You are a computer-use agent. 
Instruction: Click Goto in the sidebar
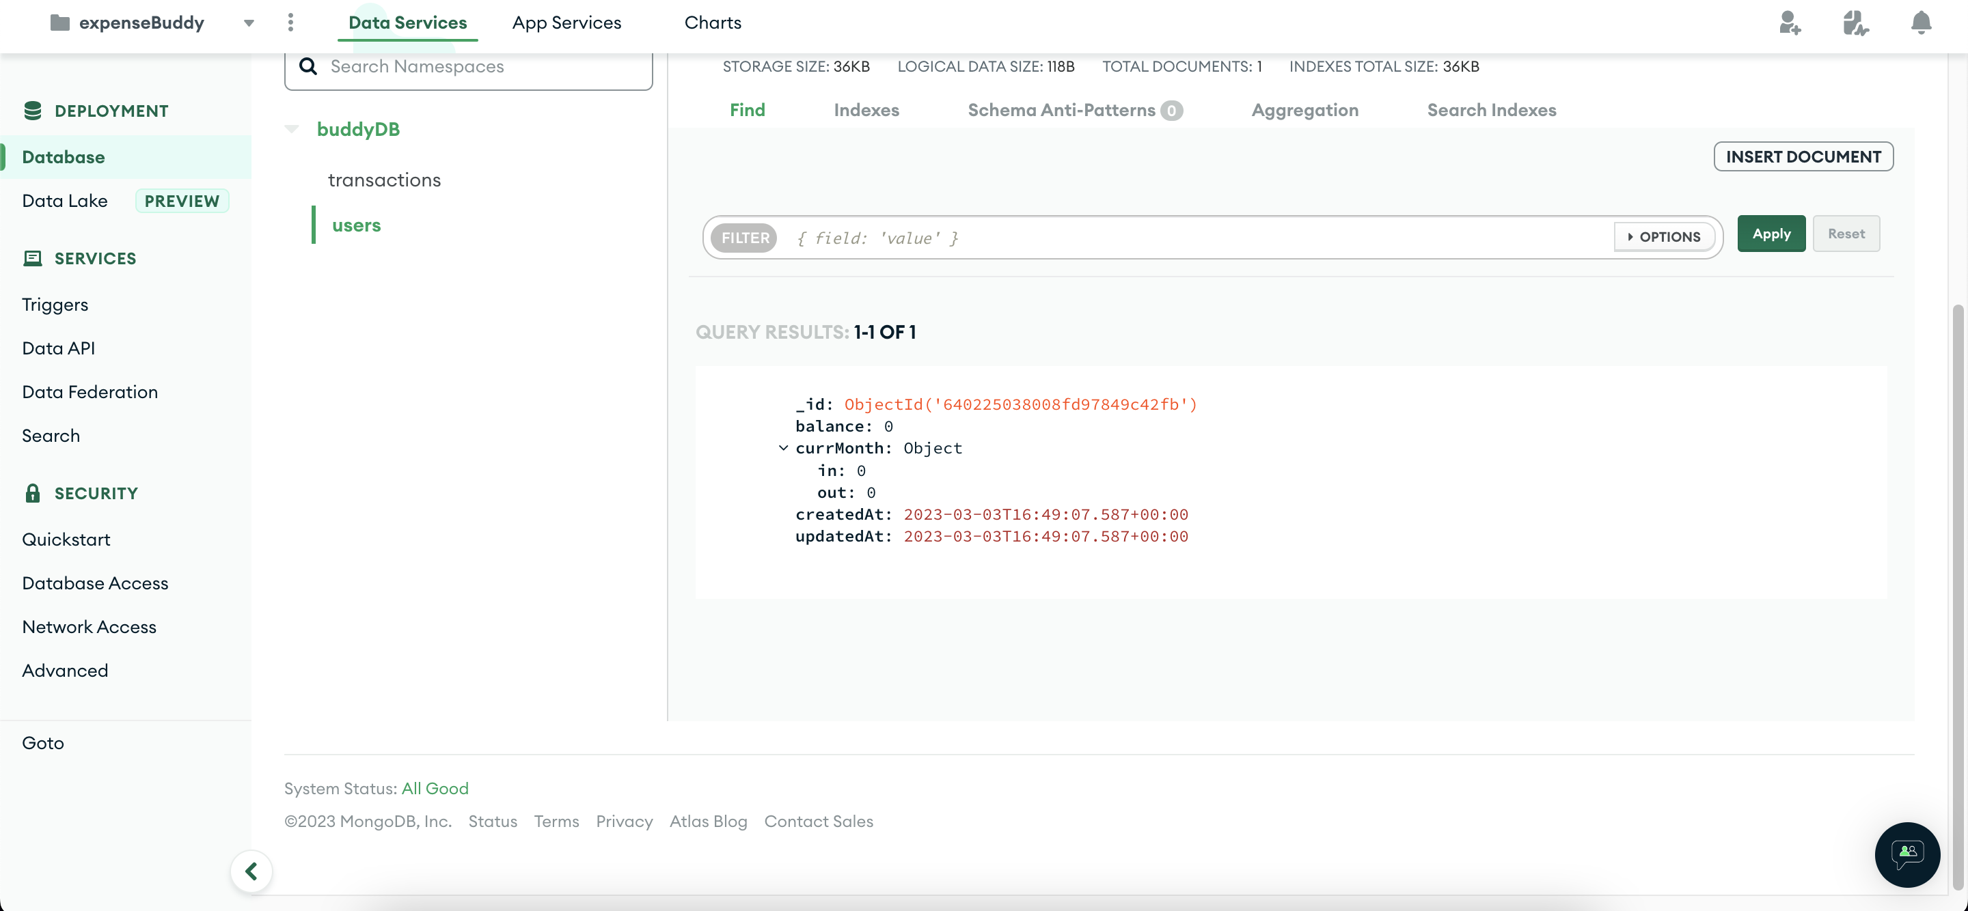click(x=43, y=742)
